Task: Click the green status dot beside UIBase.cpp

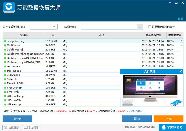Action: coord(5,105)
